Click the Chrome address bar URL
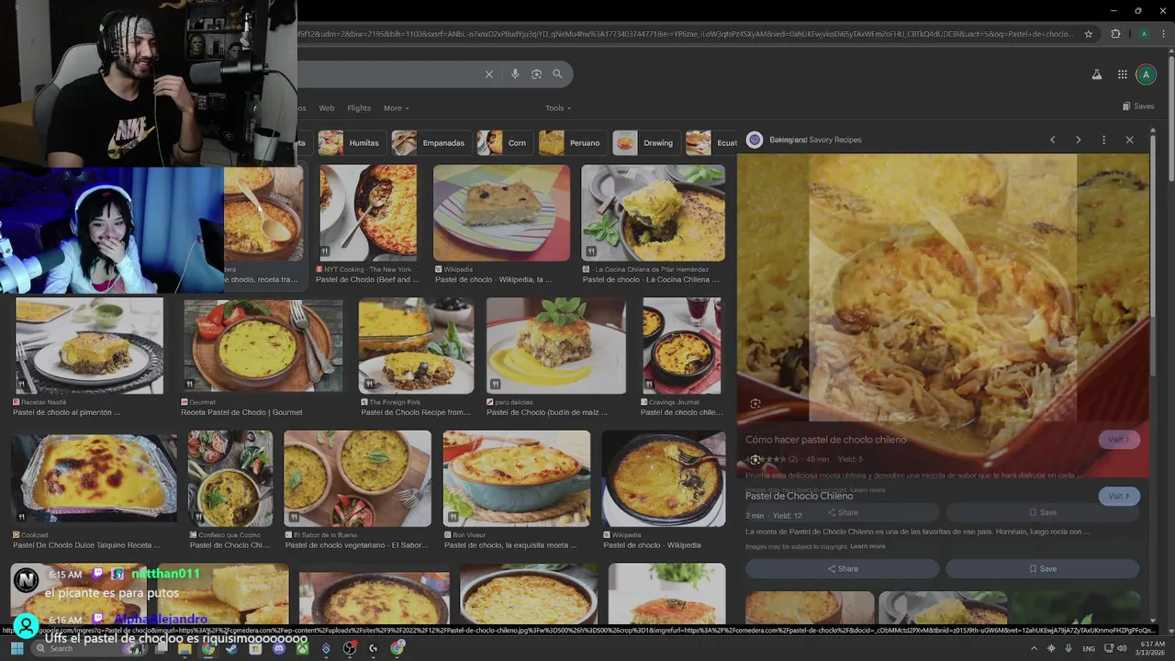The image size is (1175, 661). [687, 34]
